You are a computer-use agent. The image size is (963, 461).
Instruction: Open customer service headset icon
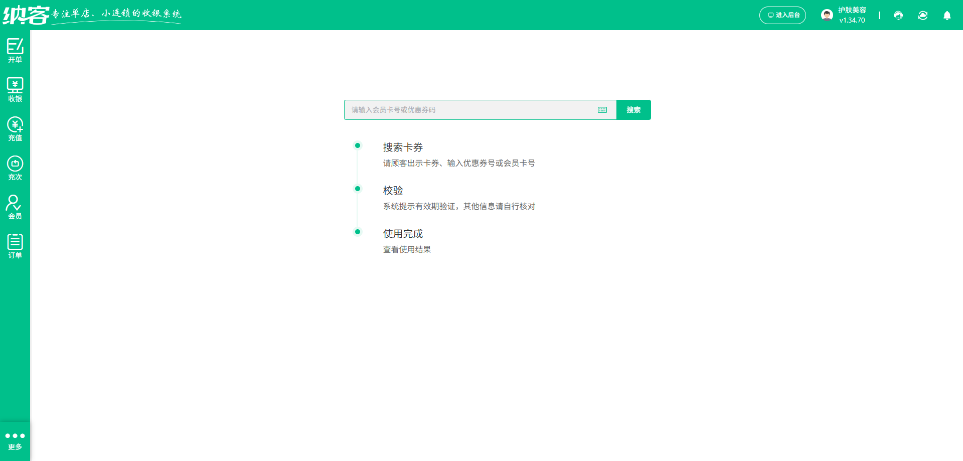(898, 16)
